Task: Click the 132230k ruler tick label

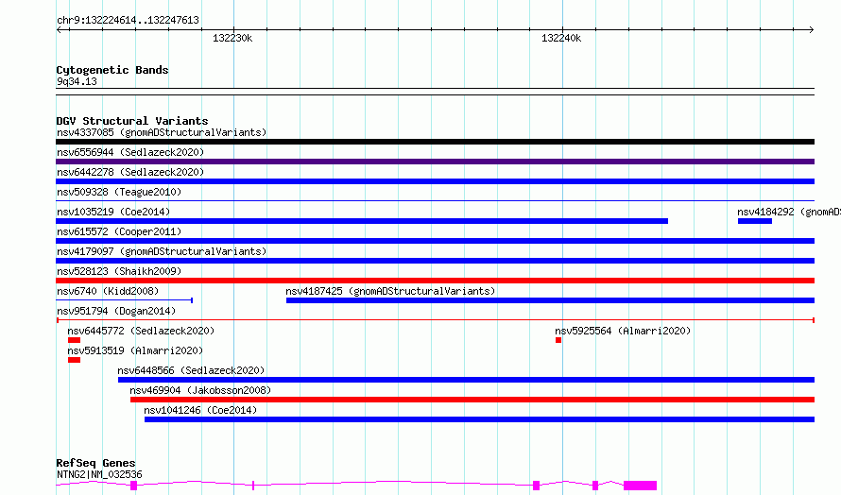Action: pyautogui.click(x=232, y=38)
